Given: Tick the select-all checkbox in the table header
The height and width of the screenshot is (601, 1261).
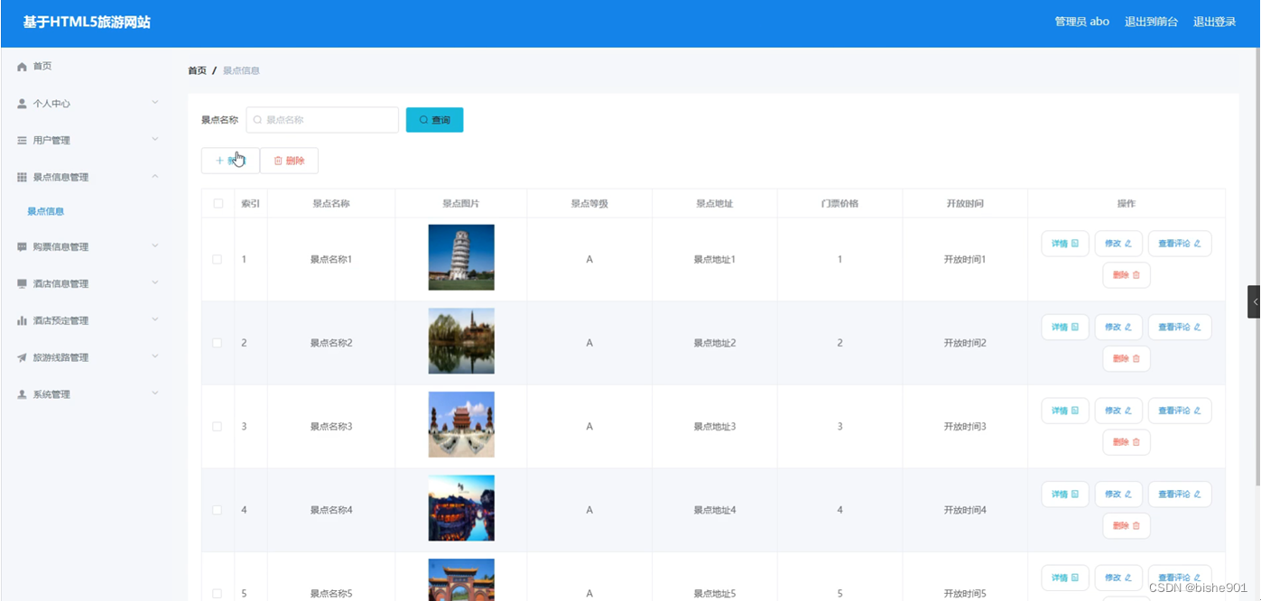Looking at the screenshot, I should 218,204.
